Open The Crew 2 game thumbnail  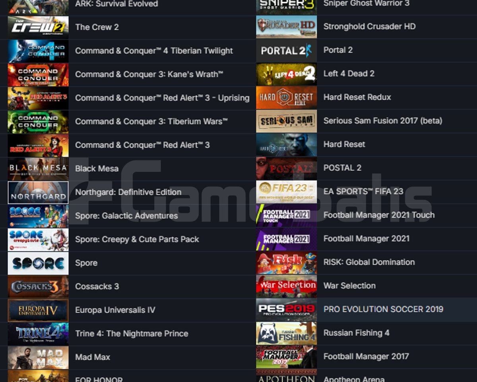coord(38,27)
